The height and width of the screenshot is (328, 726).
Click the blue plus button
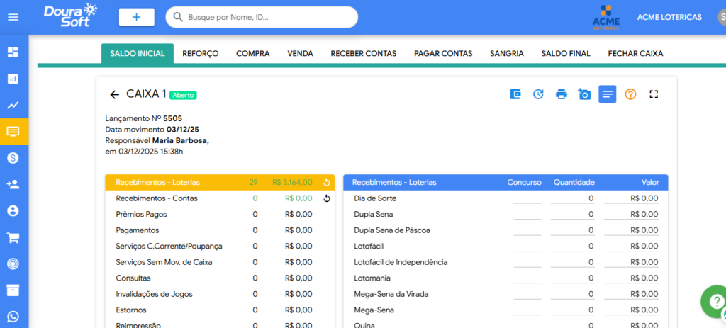[137, 17]
